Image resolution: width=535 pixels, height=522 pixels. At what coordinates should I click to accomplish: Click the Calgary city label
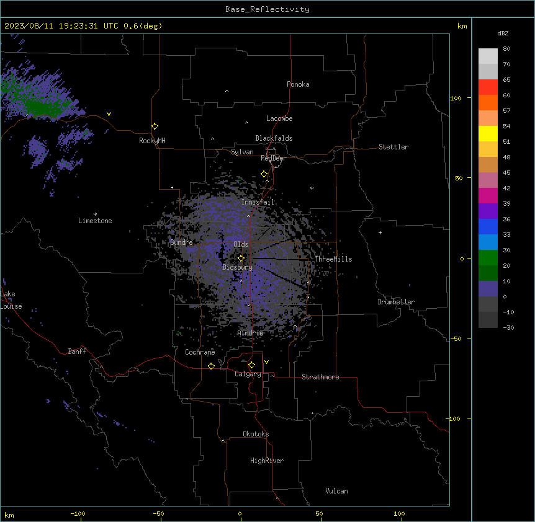point(248,374)
